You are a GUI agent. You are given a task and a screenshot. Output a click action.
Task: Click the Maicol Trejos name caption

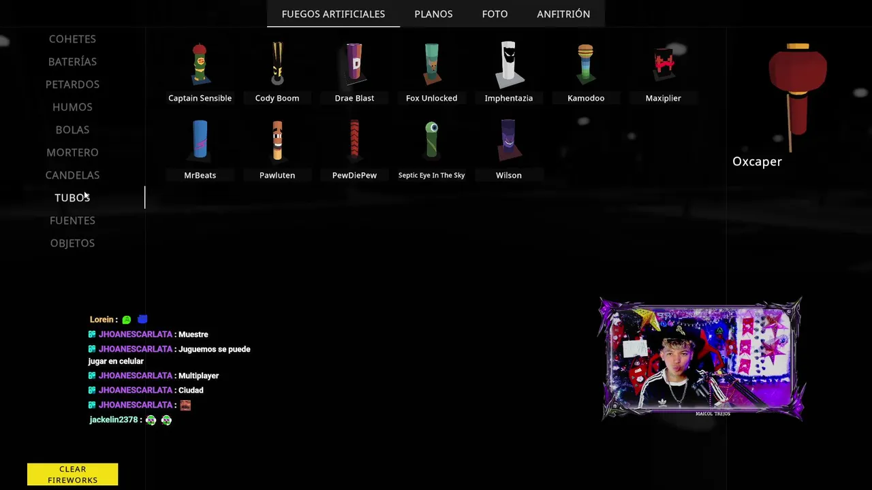(713, 414)
